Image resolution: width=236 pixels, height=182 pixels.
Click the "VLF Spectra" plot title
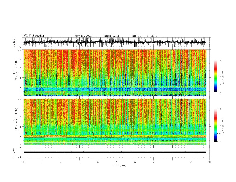[x=34, y=36]
